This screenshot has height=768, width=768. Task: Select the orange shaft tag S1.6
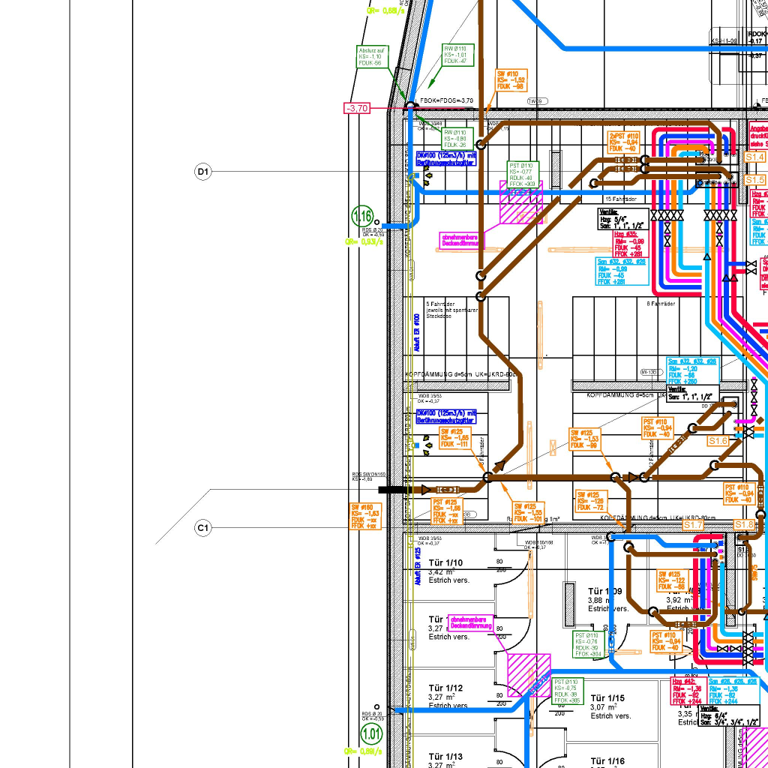pyautogui.click(x=718, y=441)
